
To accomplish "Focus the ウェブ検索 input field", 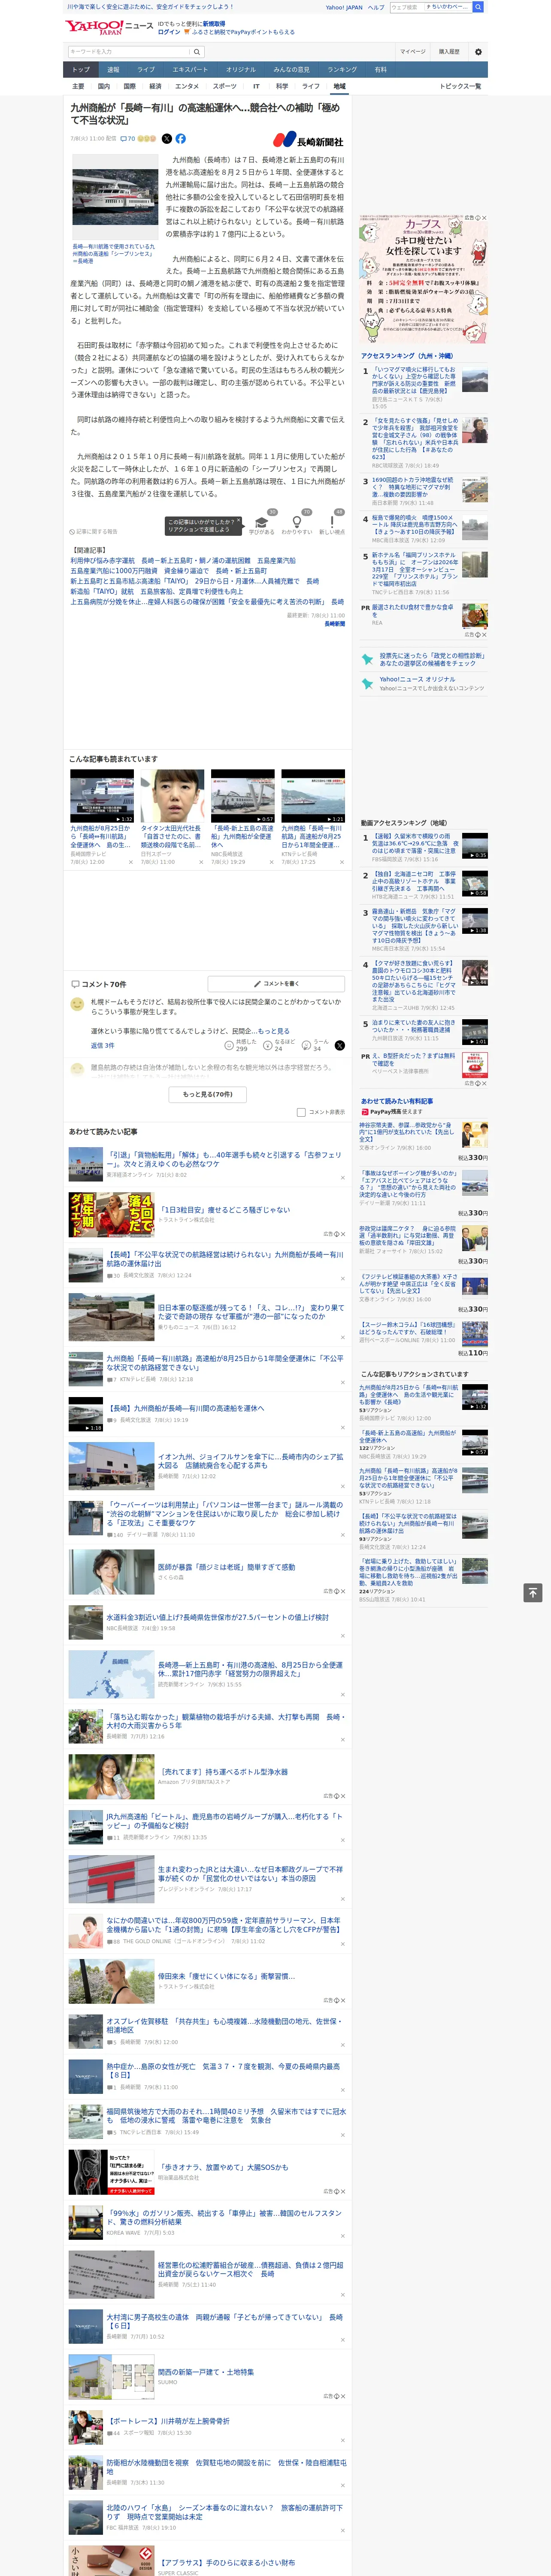I will (407, 7).
